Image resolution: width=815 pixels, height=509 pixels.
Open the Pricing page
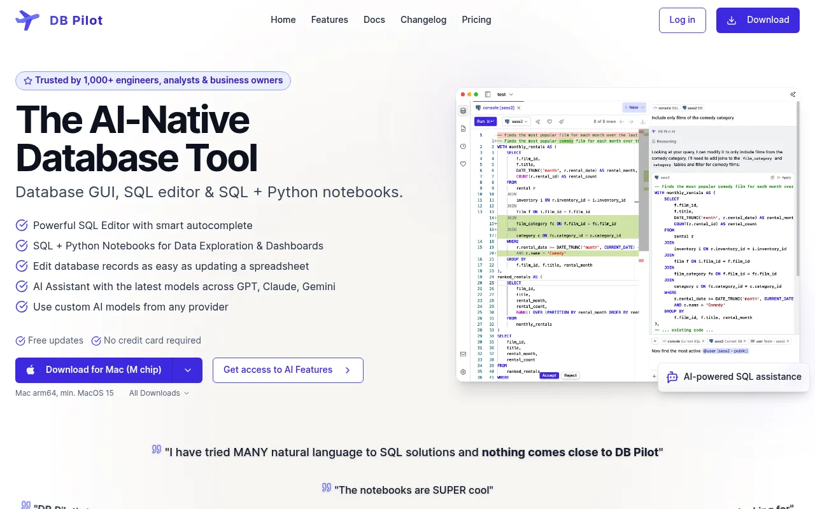(477, 20)
